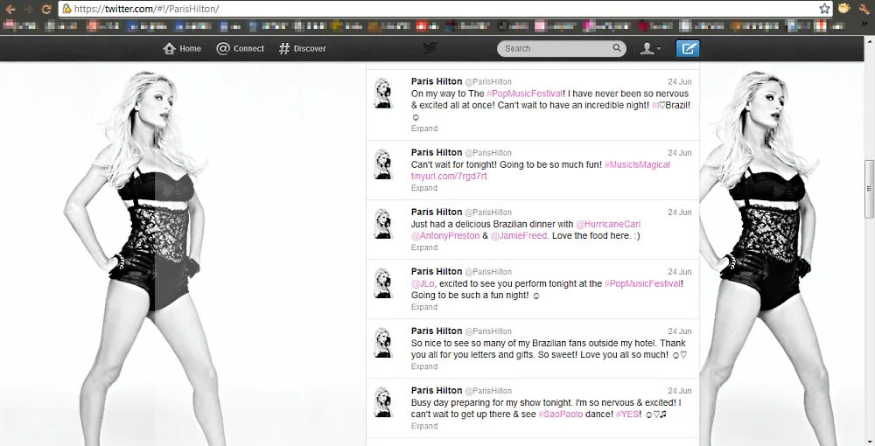
Task: Open the tinyurl.com/7rgd7rt link
Action: (x=449, y=176)
